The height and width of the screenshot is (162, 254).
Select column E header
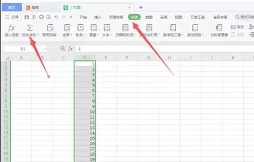click(106, 58)
